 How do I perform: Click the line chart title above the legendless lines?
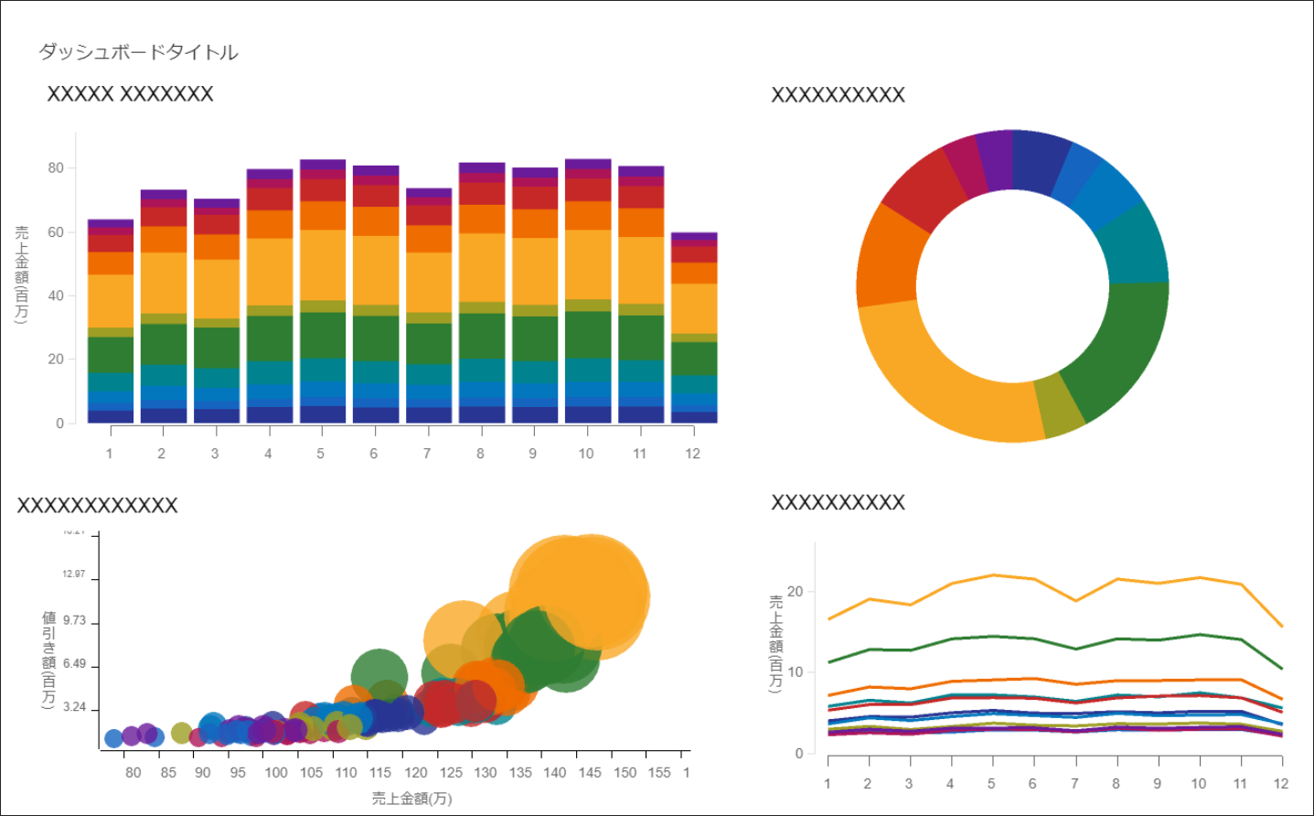[x=838, y=502]
